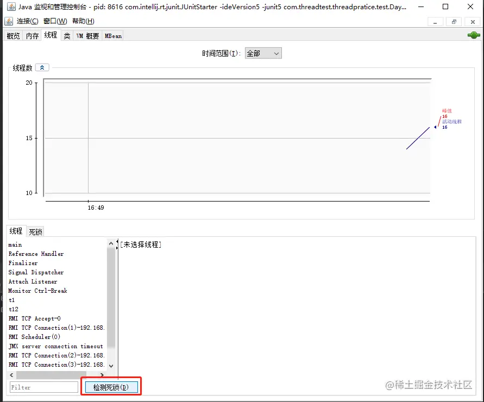484x402 pixels.
Task: Collapse the 线程数 chart panel
Action: (42, 67)
